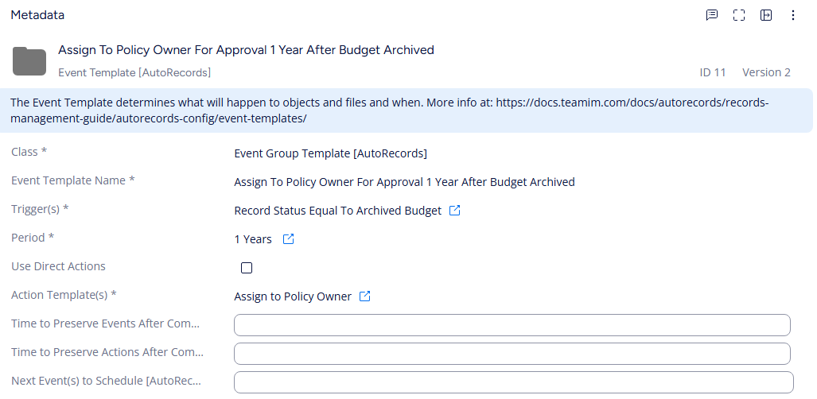Viewport: 817px width, 399px height.
Task: Open the three-dot more options menu
Action: tap(793, 15)
